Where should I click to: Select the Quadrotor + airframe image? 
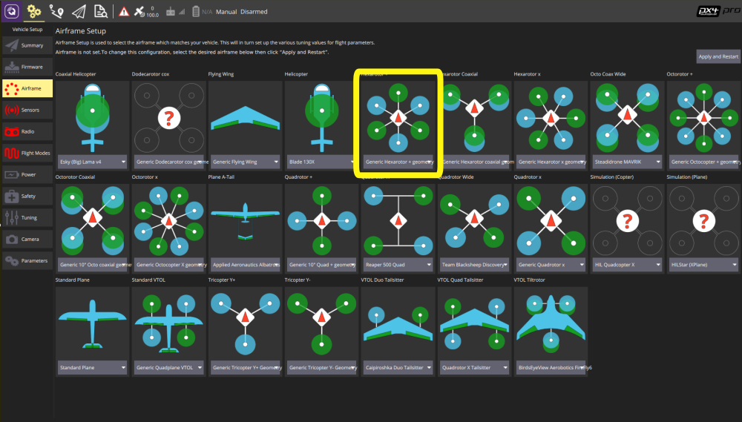point(322,220)
